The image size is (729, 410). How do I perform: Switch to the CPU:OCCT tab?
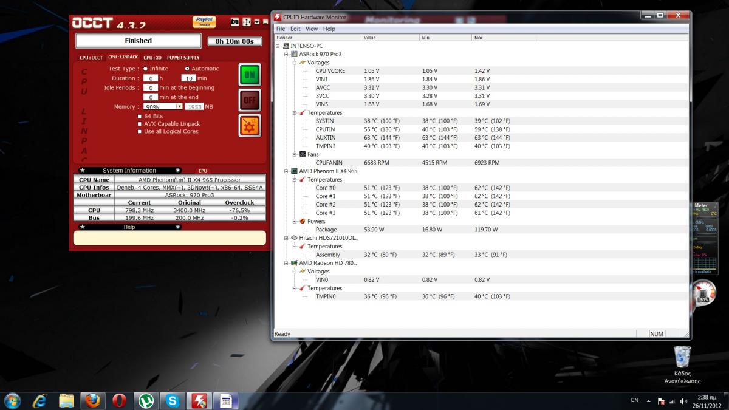(x=91, y=58)
